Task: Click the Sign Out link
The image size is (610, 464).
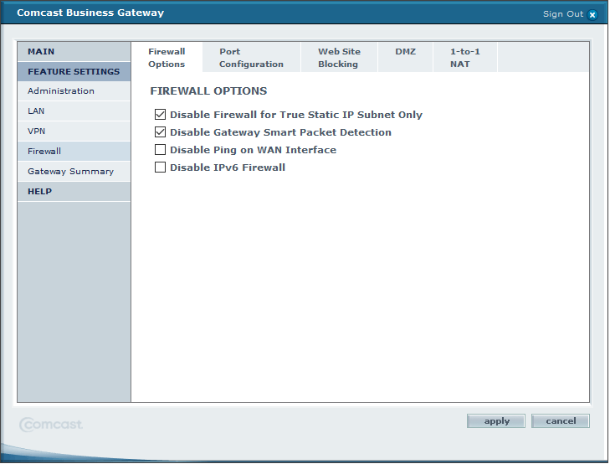Action: 563,14
